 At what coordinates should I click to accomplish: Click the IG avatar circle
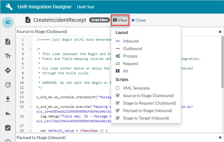click(8, 22)
